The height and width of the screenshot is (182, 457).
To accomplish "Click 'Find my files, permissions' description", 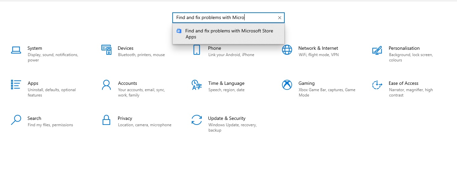I will tap(50, 125).
